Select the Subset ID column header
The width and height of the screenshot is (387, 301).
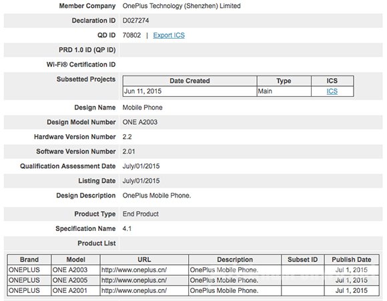pyautogui.click(x=302, y=260)
